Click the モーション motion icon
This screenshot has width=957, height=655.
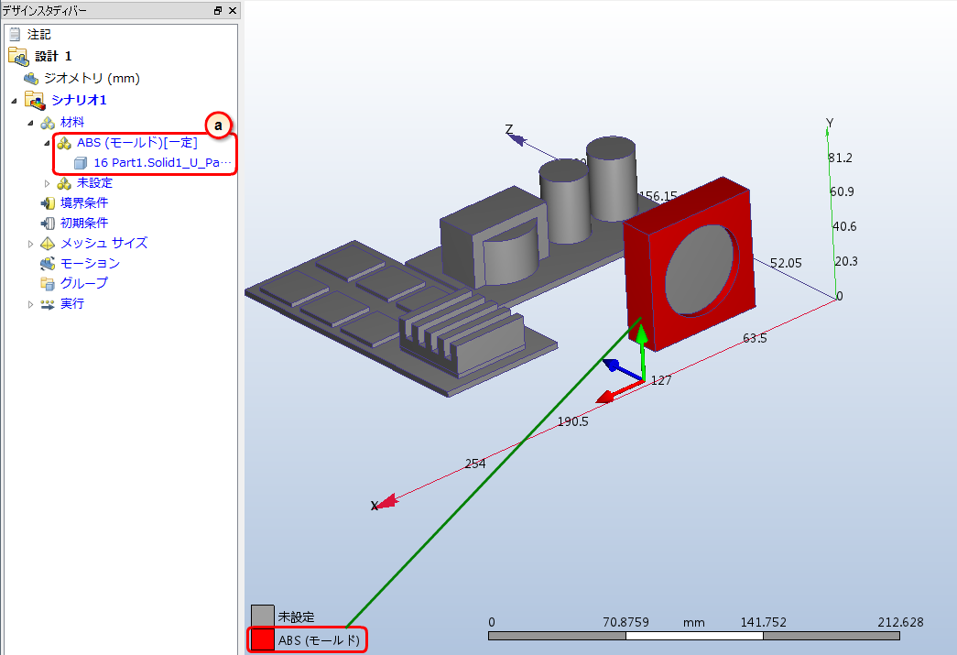pyautogui.click(x=48, y=264)
